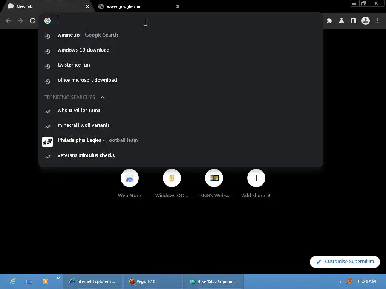Close the New Tab tab
The width and height of the screenshot is (386, 289).
(87, 6)
